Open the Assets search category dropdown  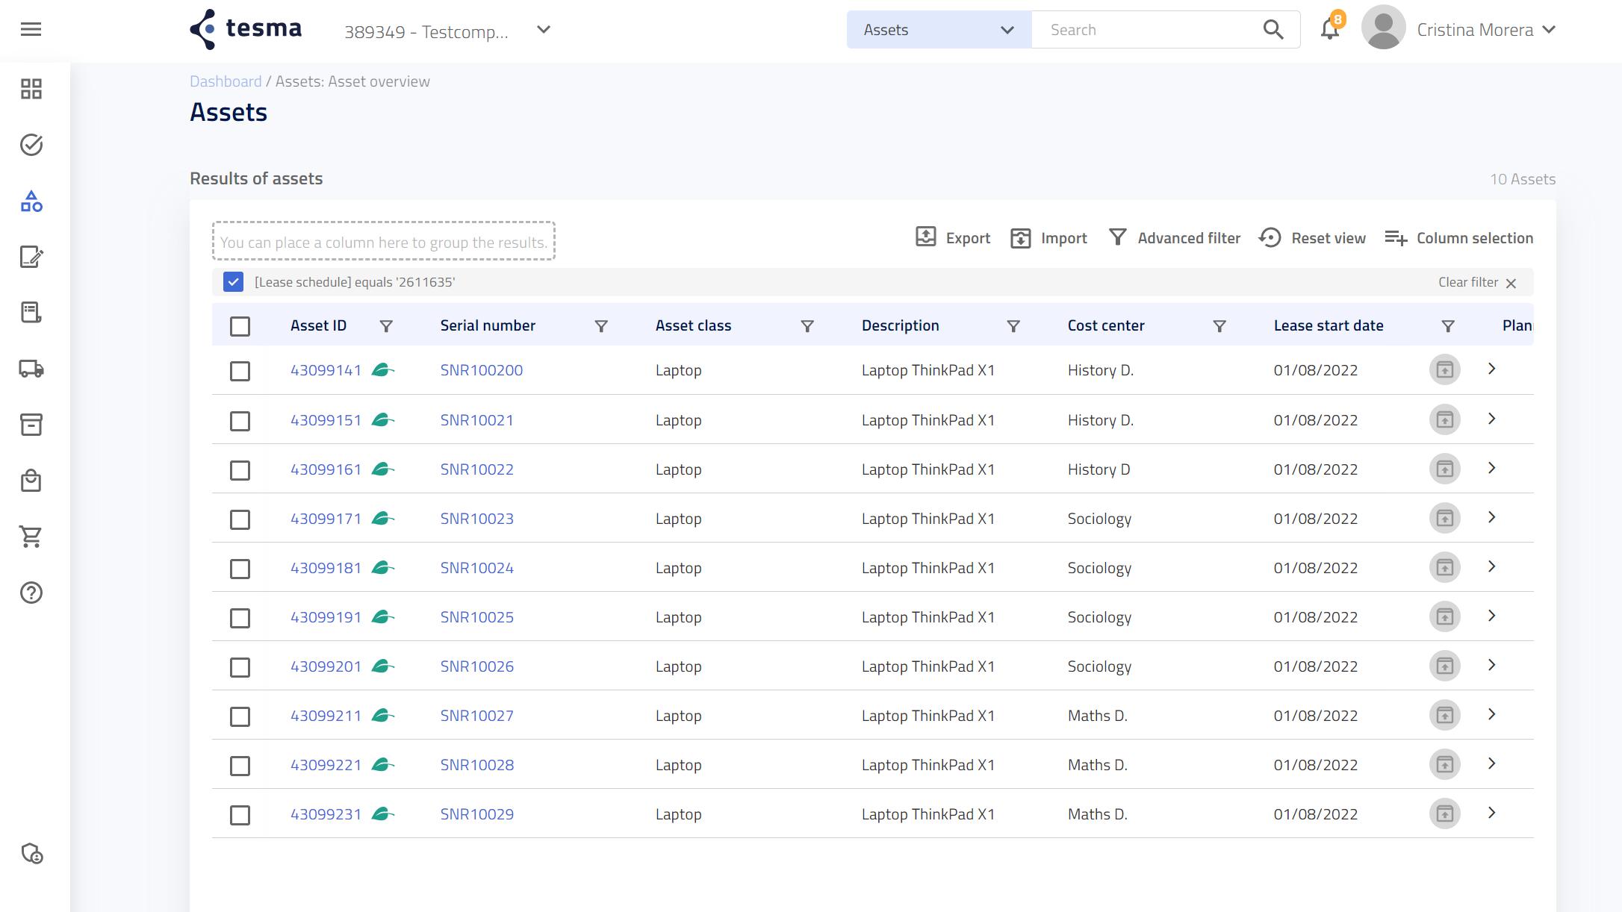(938, 30)
